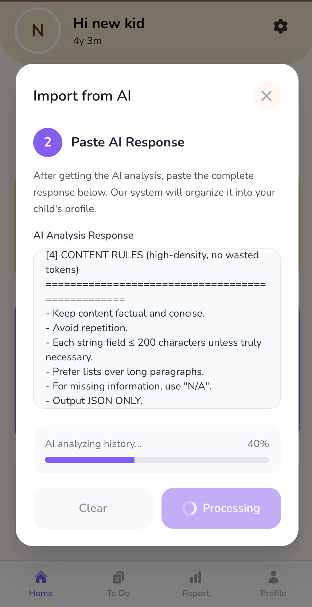This screenshot has width=312, height=607.
Task: Go to Home via house icon
Action: [41, 577]
